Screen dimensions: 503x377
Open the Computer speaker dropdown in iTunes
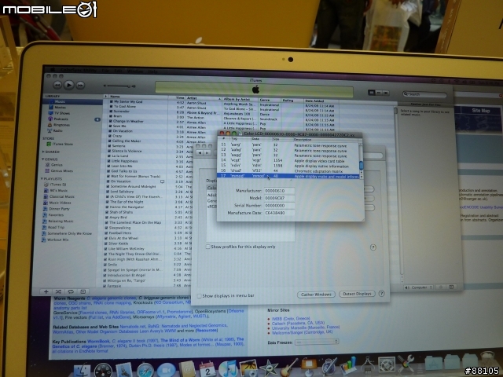coord(418,287)
